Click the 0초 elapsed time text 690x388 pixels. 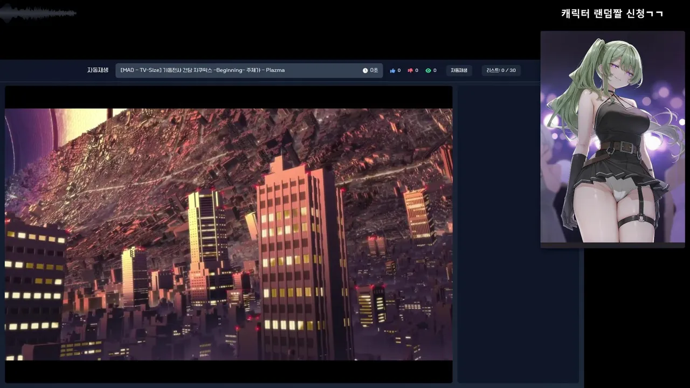(374, 71)
